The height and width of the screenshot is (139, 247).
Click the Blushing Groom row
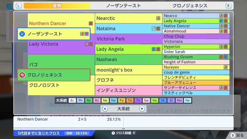[196, 57]
